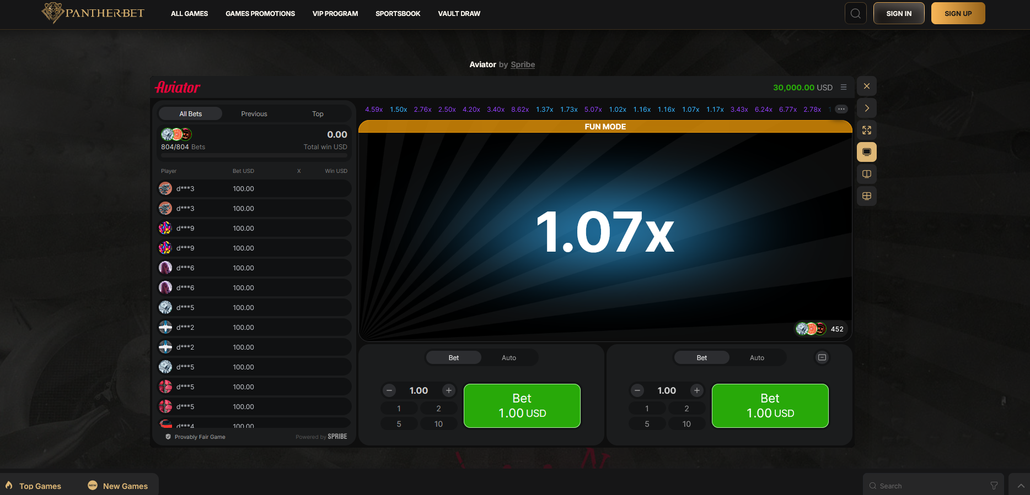Increase left bet amount with plus
1030x495 pixels.
pyautogui.click(x=448, y=390)
